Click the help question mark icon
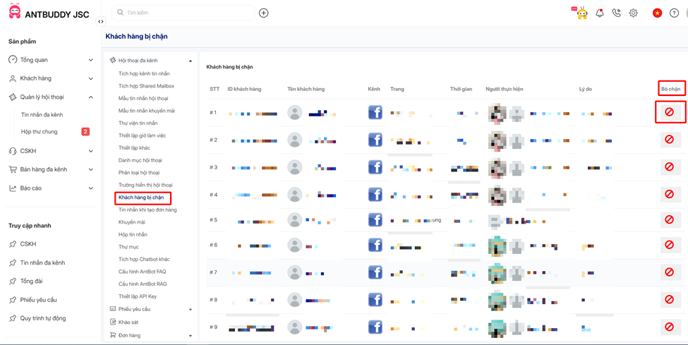This screenshot has width=688, height=345. pyautogui.click(x=675, y=13)
